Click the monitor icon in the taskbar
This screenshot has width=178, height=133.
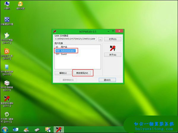15,130
